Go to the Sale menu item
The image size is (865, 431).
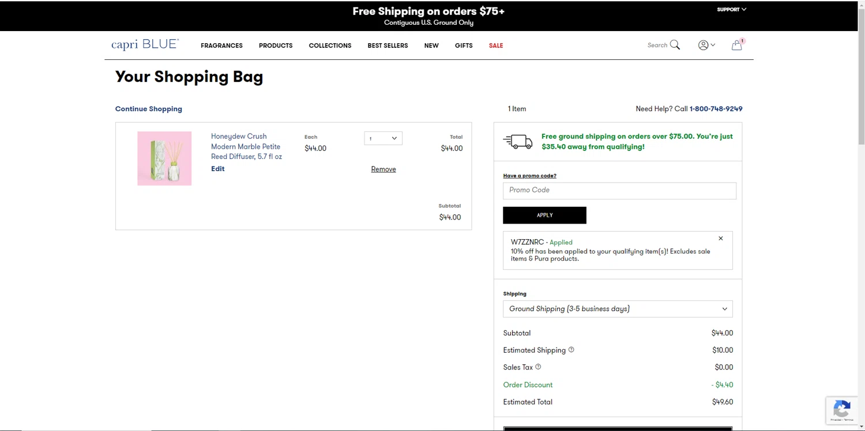496,46
